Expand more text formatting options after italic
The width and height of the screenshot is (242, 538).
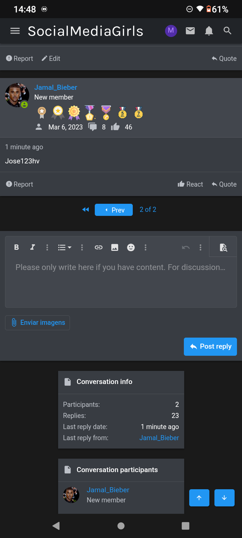[x=47, y=247]
